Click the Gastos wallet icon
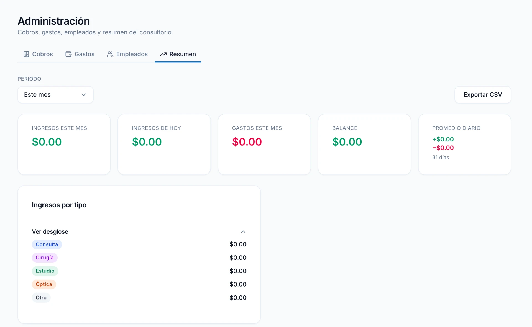 coord(68,54)
